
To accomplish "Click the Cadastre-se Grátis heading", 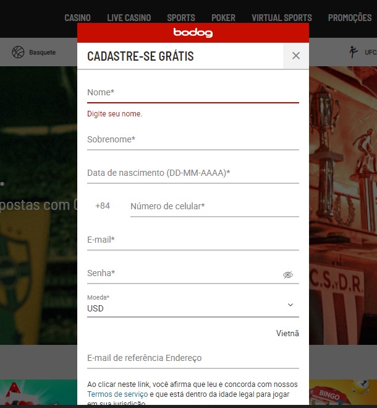I will (x=140, y=56).
